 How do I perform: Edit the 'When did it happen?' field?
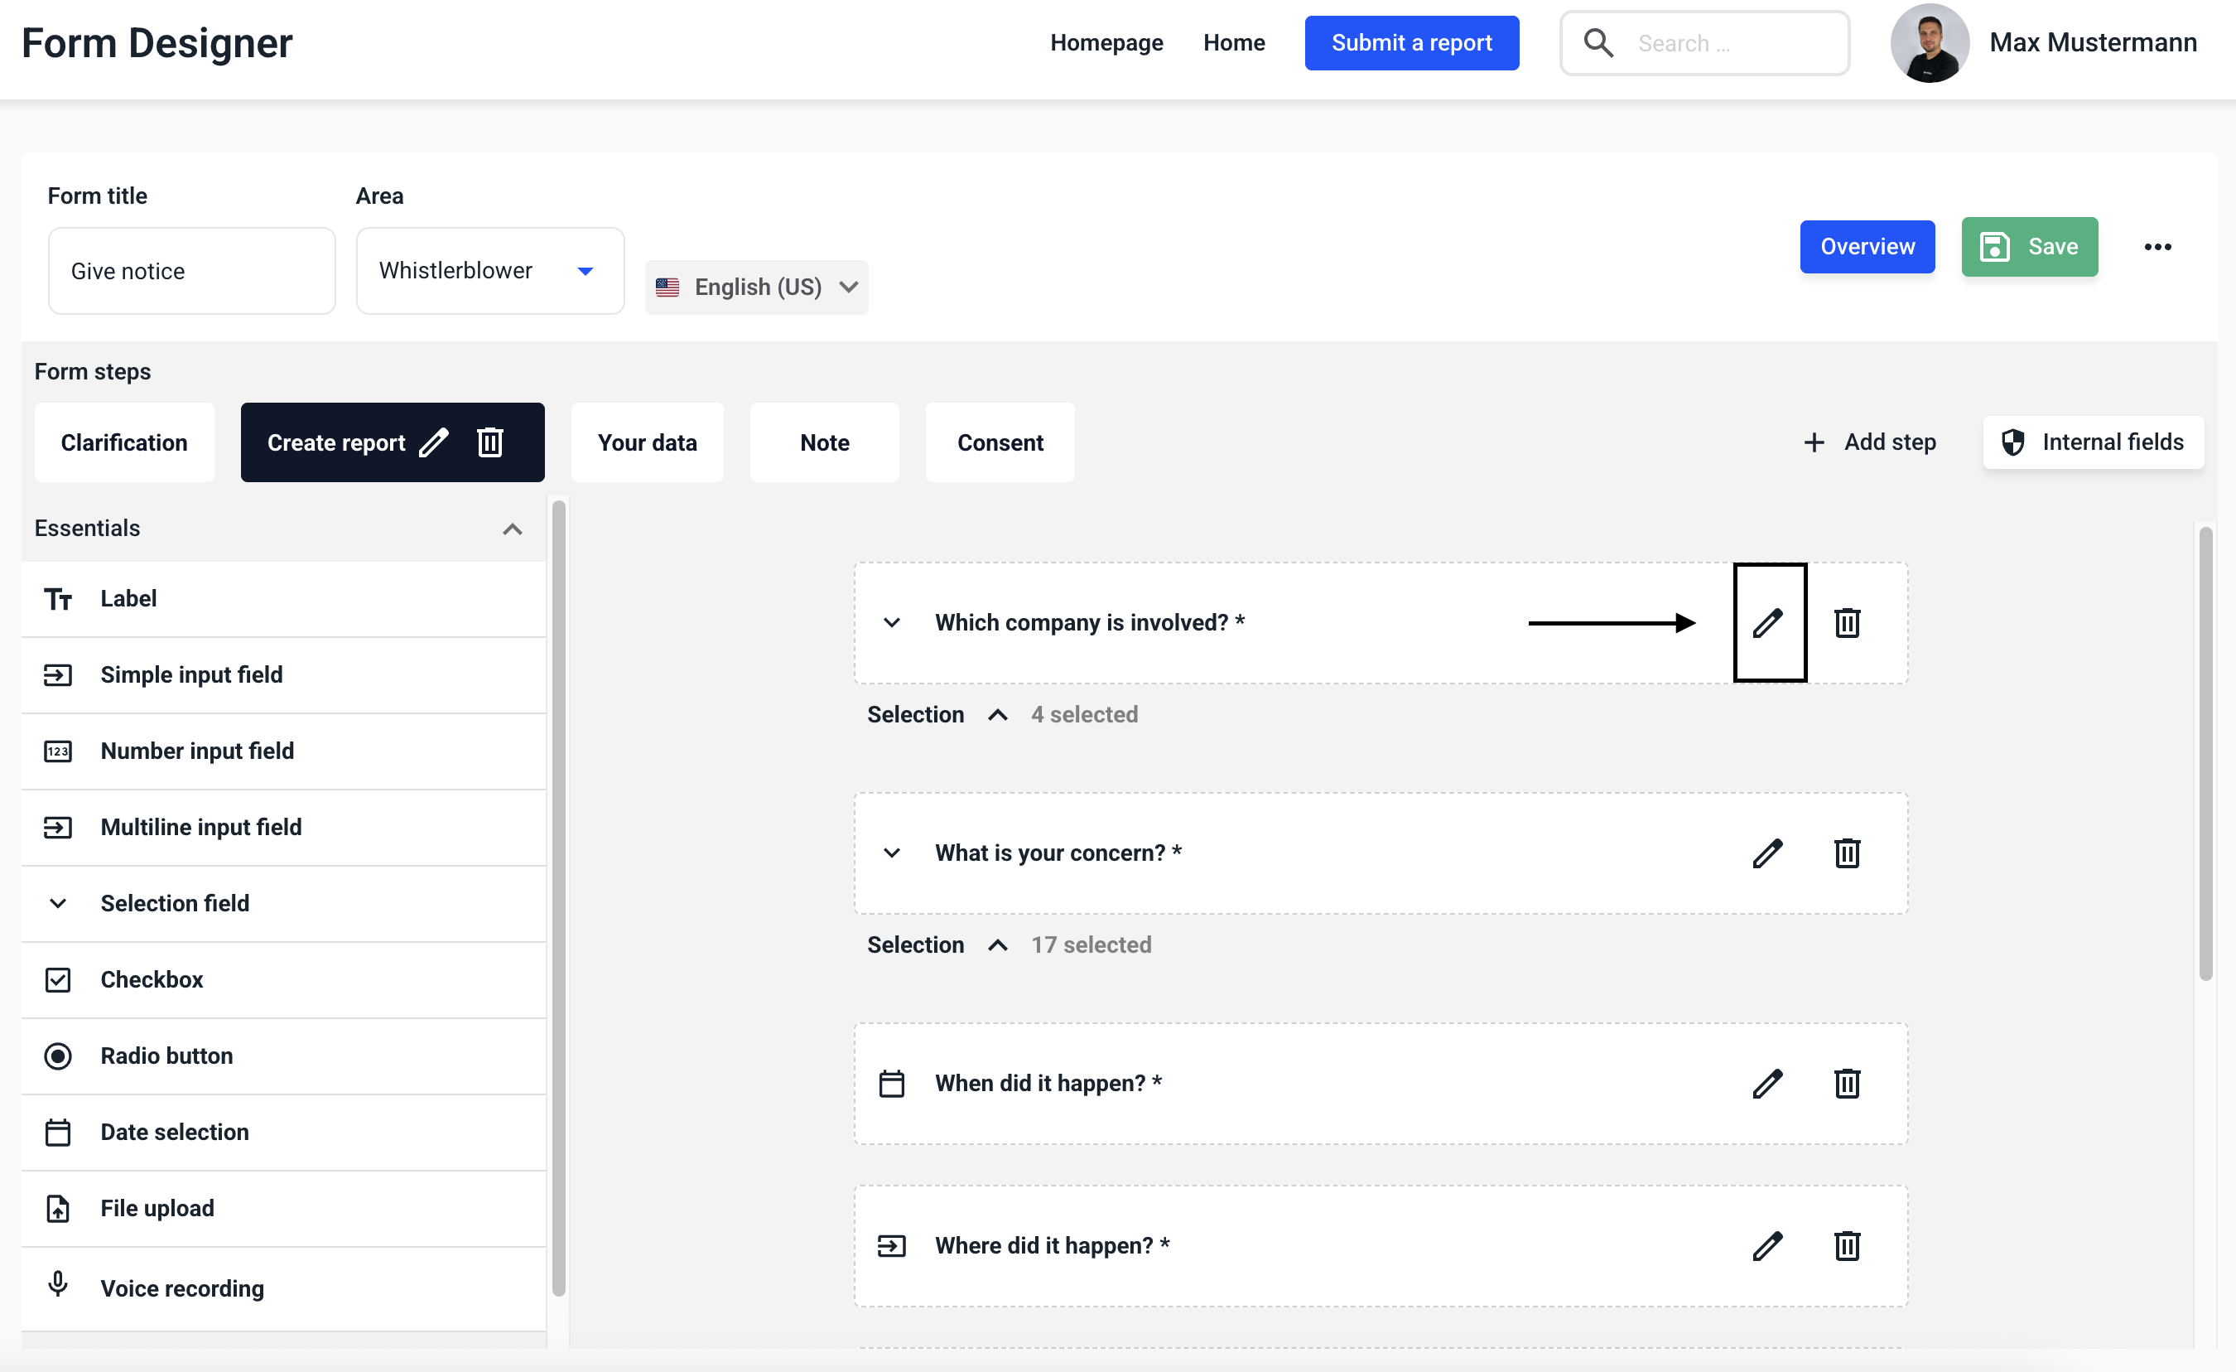[1768, 1083]
